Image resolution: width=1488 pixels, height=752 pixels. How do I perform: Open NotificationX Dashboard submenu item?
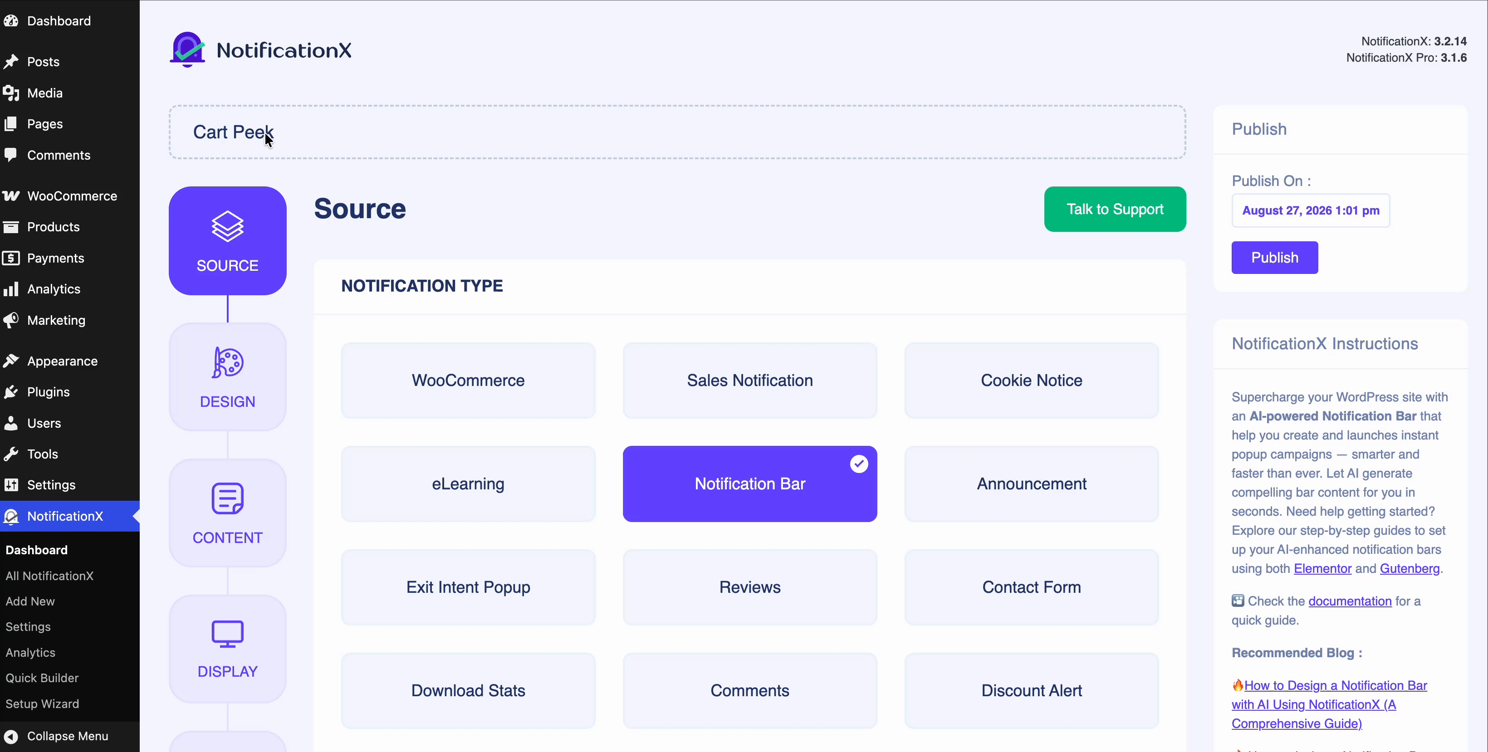(x=36, y=550)
